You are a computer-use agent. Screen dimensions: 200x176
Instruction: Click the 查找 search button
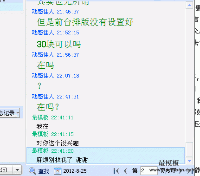coord(44,171)
